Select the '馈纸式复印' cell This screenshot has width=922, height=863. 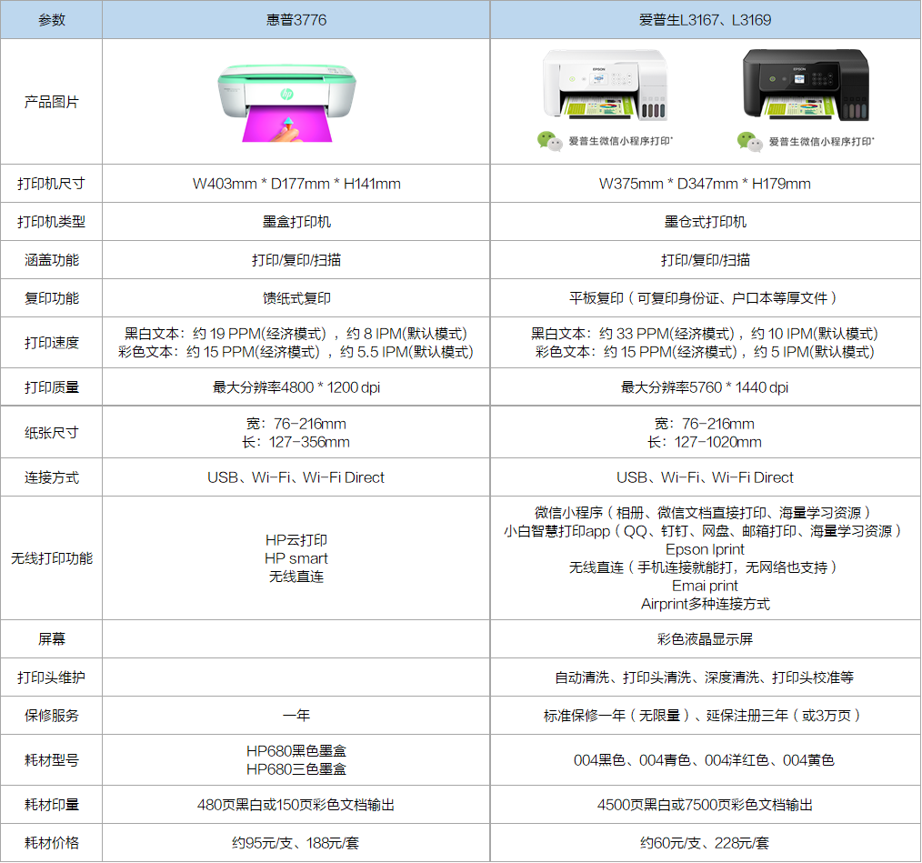tap(296, 298)
